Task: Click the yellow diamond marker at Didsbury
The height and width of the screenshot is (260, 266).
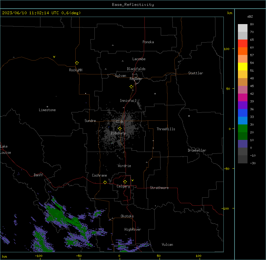Action: coord(120,129)
